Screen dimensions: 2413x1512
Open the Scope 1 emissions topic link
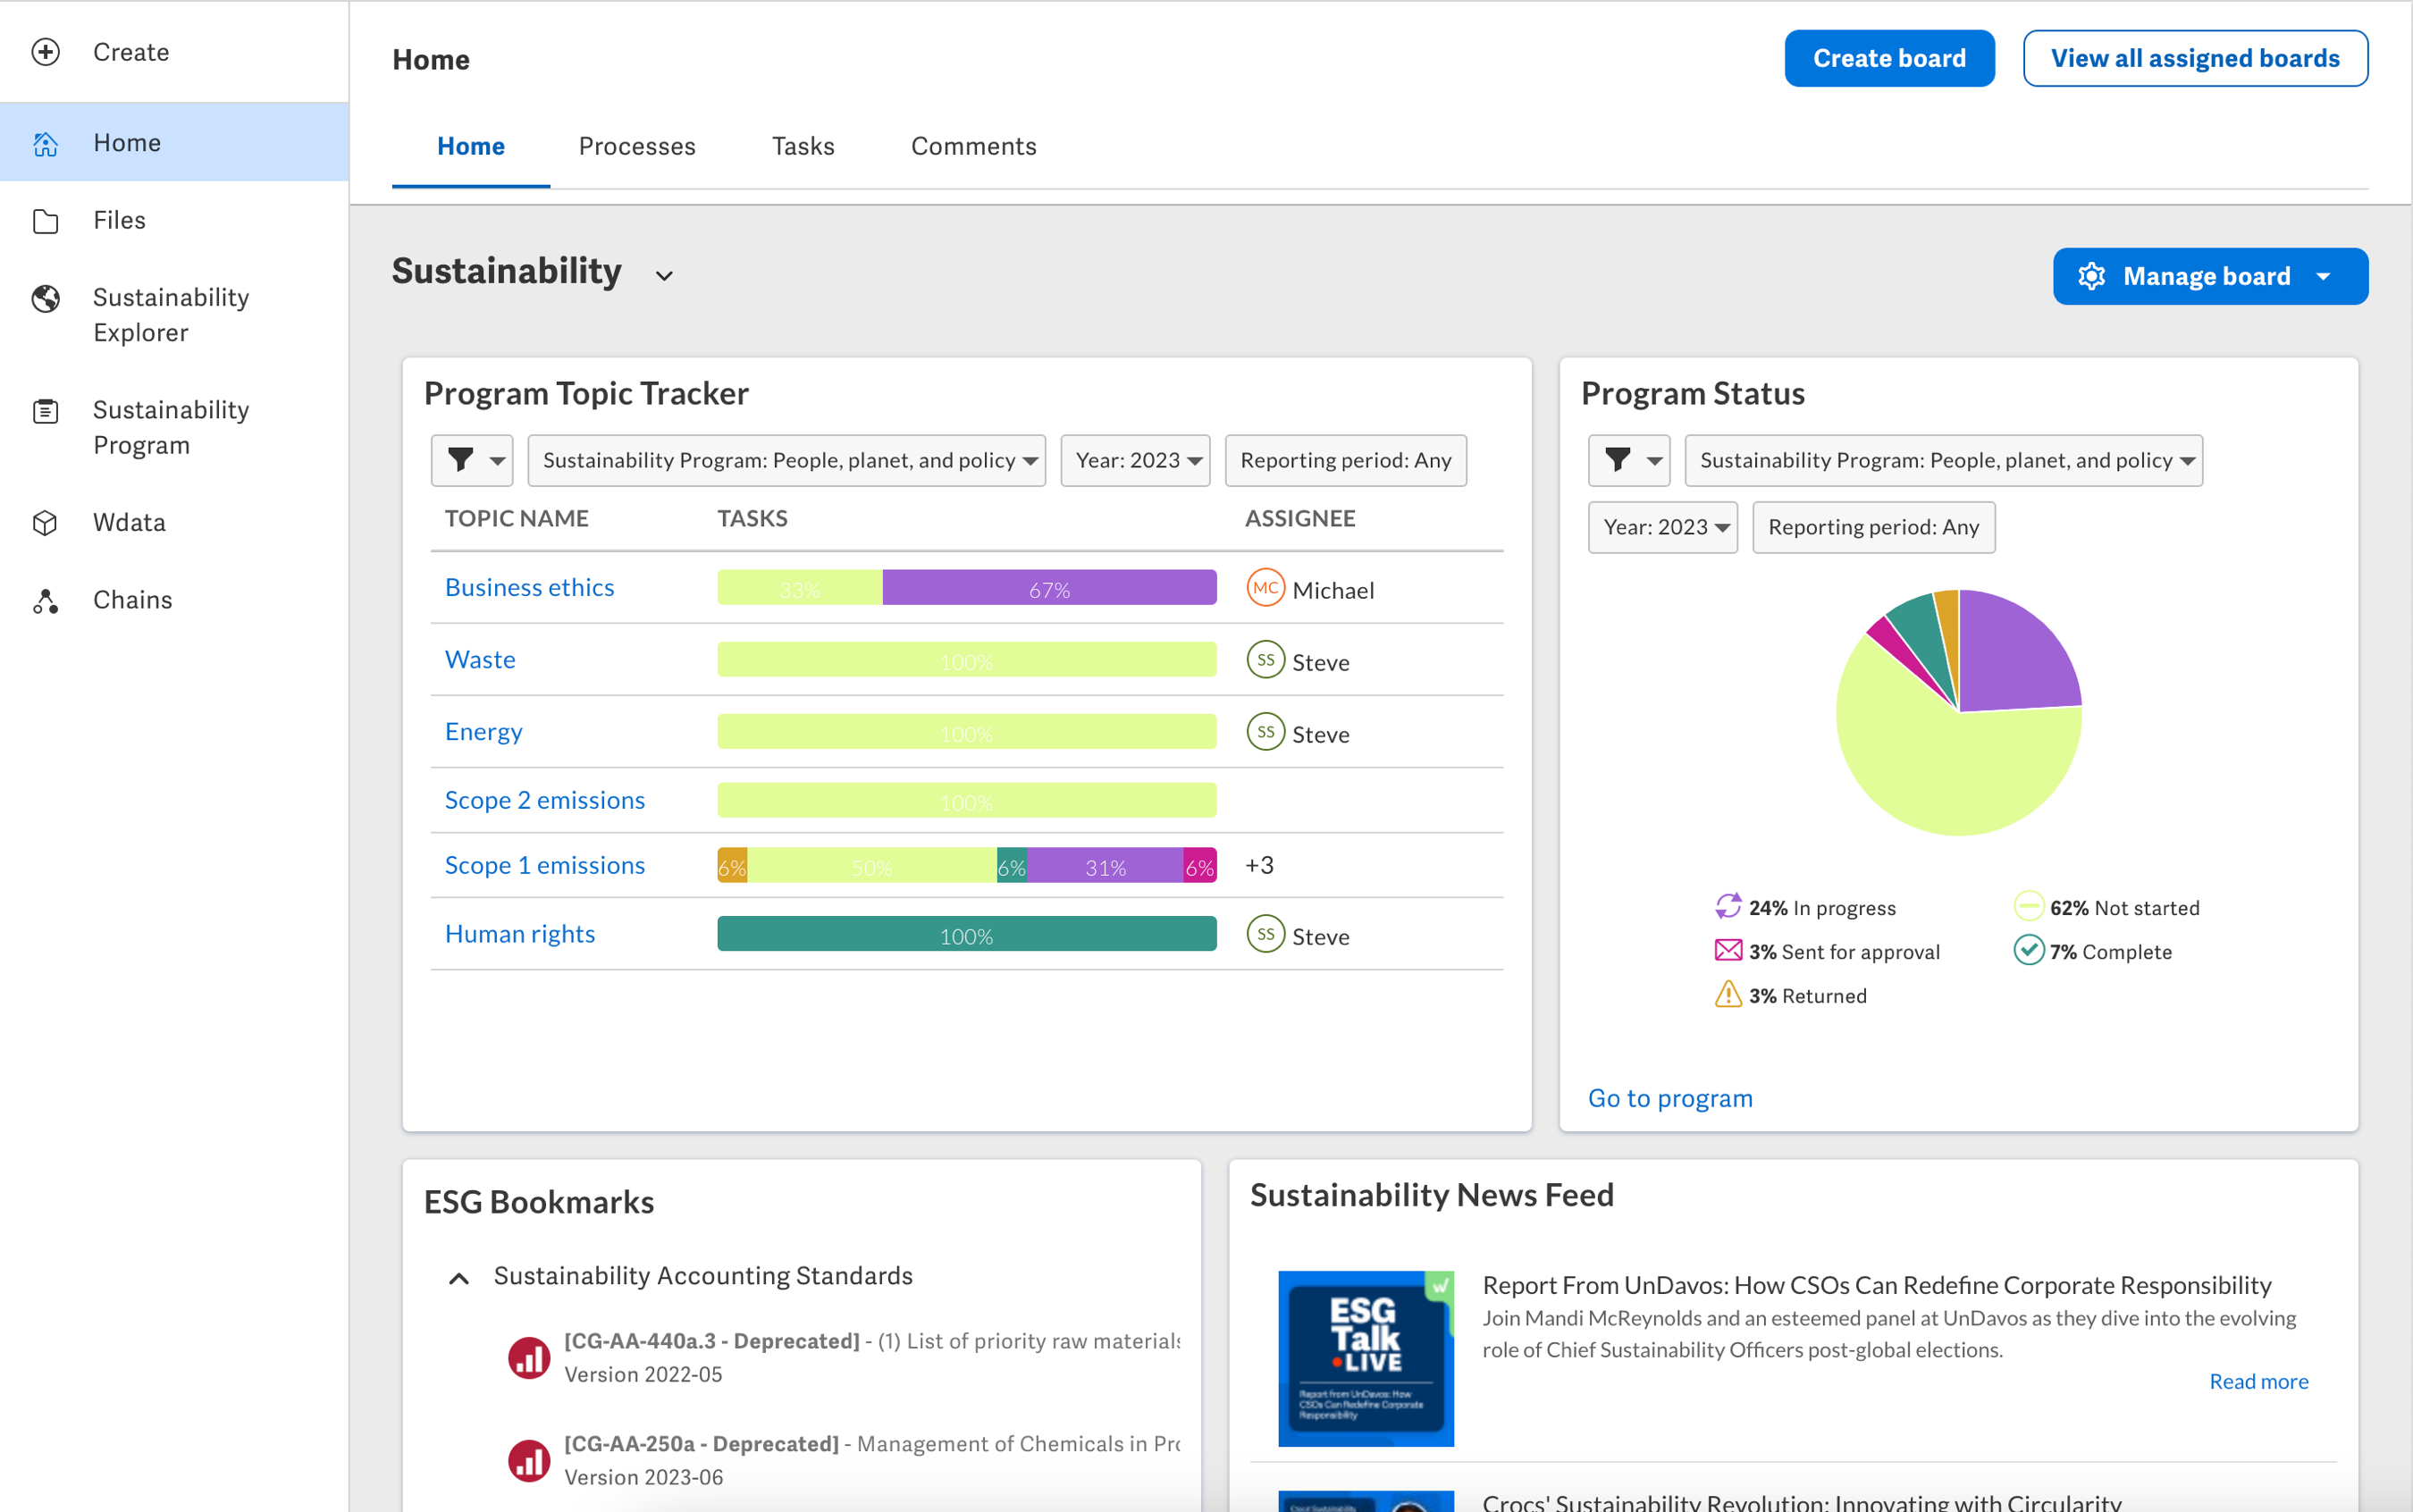pyautogui.click(x=544, y=865)
